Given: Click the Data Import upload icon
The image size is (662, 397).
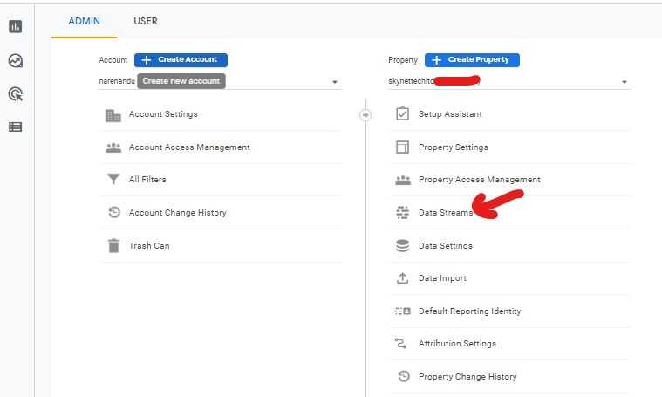Looking at the screenshot, I should [x=402, y=278].
